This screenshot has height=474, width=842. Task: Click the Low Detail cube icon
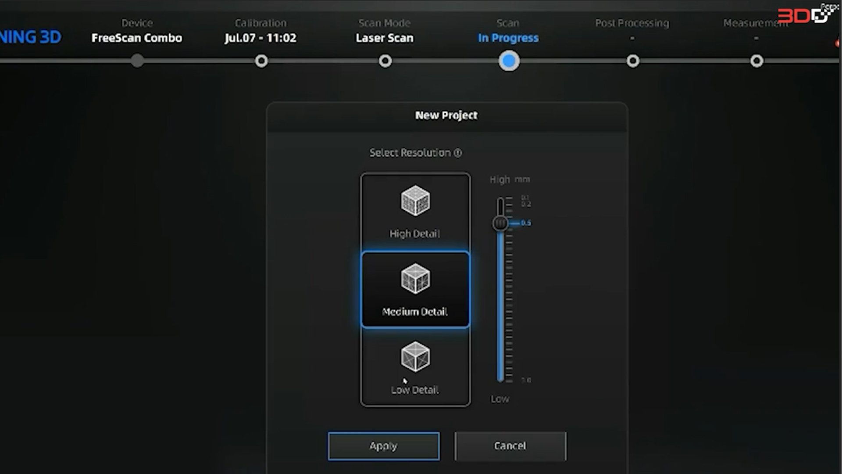[415, 356]
